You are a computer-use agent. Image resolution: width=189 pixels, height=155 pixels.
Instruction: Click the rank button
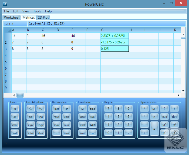pos(66,133)
